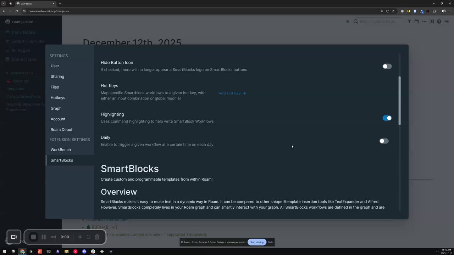Image resolution: width=454 pixels, height=255 pixels.
Task: Open the Chrome three-dot menu
Action: click(450, 11)
